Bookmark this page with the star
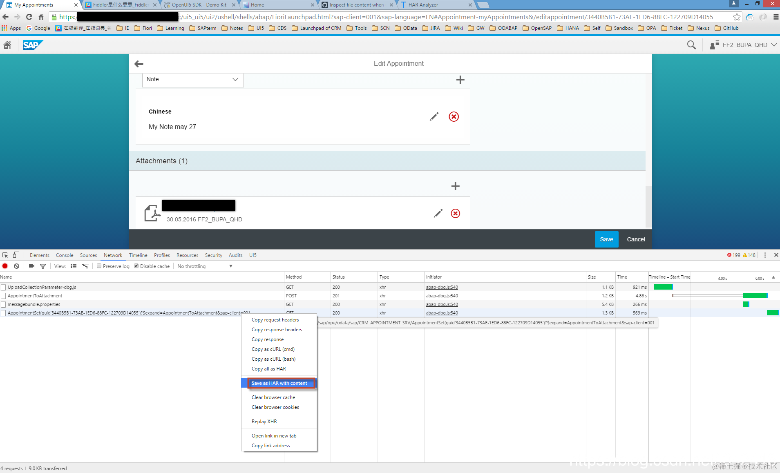 (x=737, y=17)
